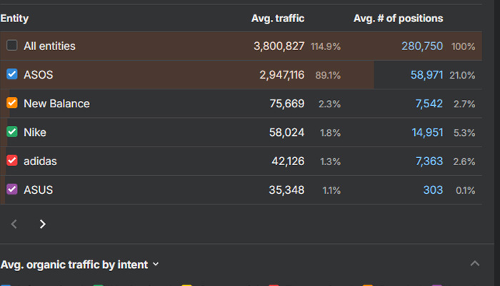This screenshot has width=500, height=286.
Task: Select the Nike entity name
Action: click(x=35, y=132)
